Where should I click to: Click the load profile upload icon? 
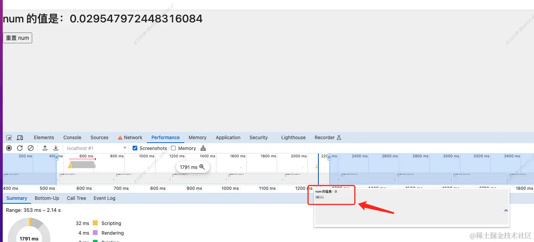(45, 148)
